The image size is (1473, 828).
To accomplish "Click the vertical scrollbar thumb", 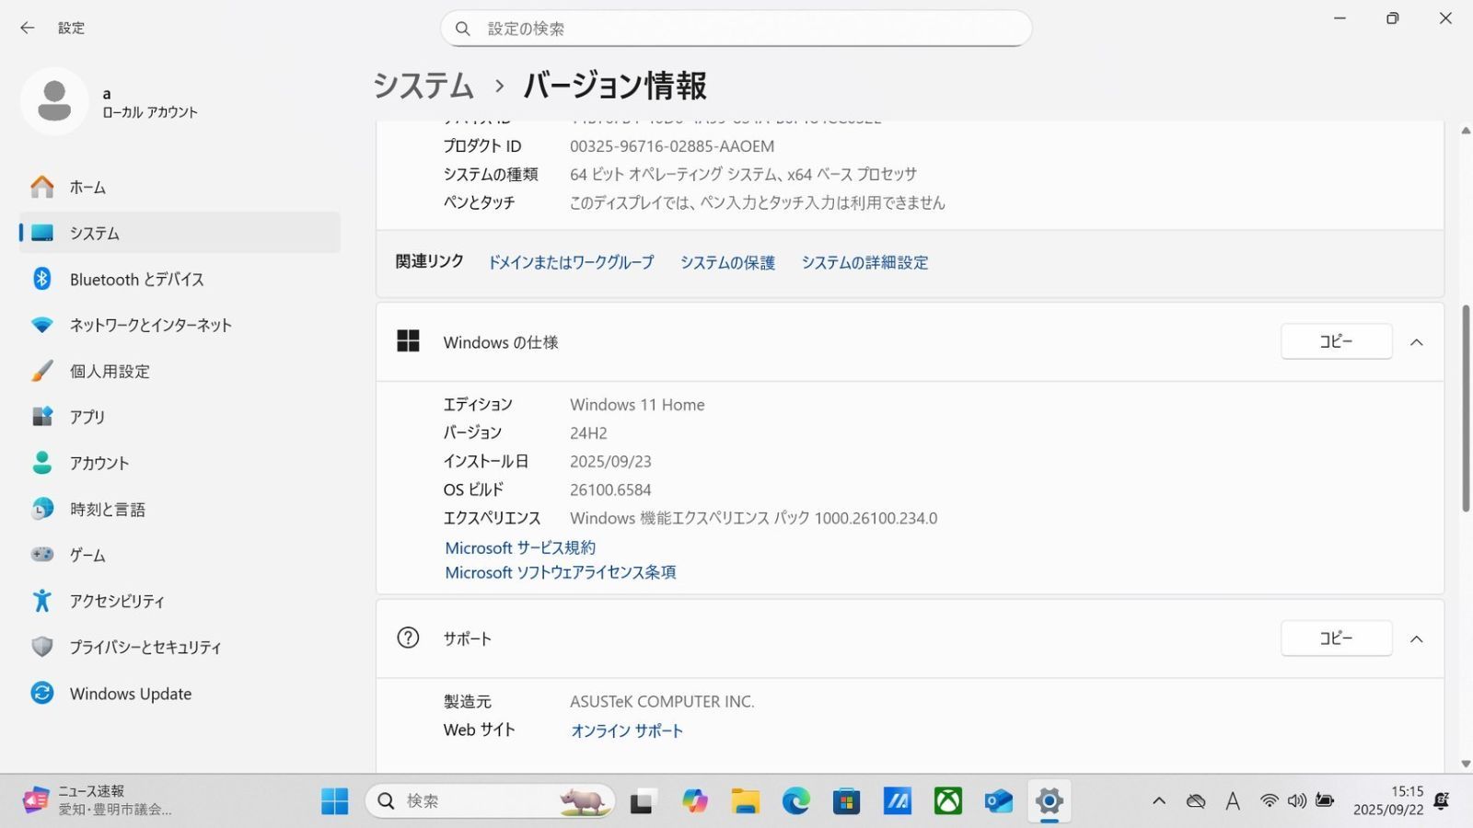I will [1465, 409].
